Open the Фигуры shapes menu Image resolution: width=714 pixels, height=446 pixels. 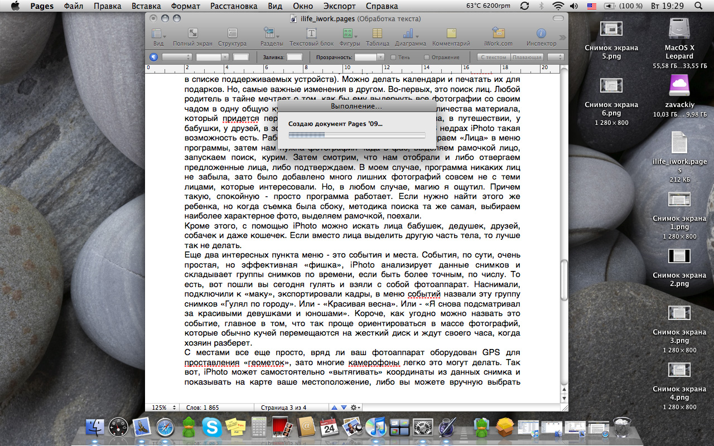point(349,37)
